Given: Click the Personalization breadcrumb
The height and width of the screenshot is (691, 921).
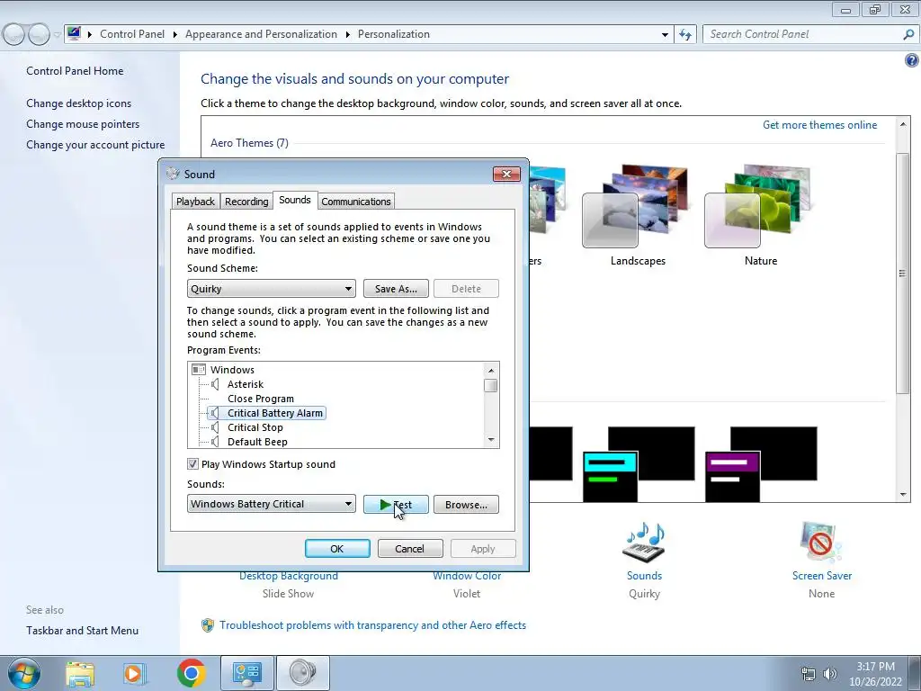Looking at the screenshot, I should click(x=394, y=34).
